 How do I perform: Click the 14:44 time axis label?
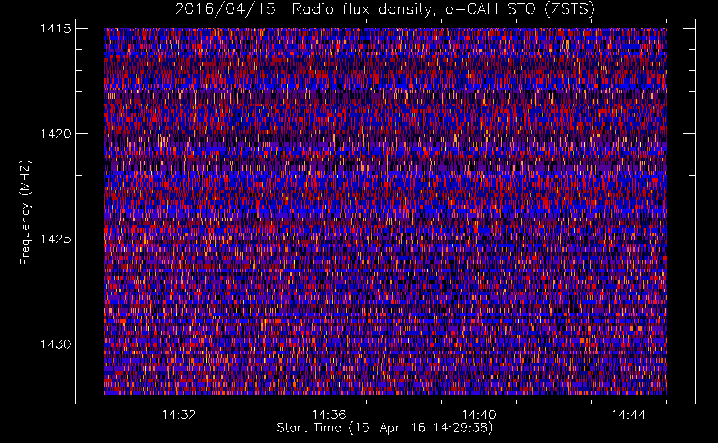(629, 415)
